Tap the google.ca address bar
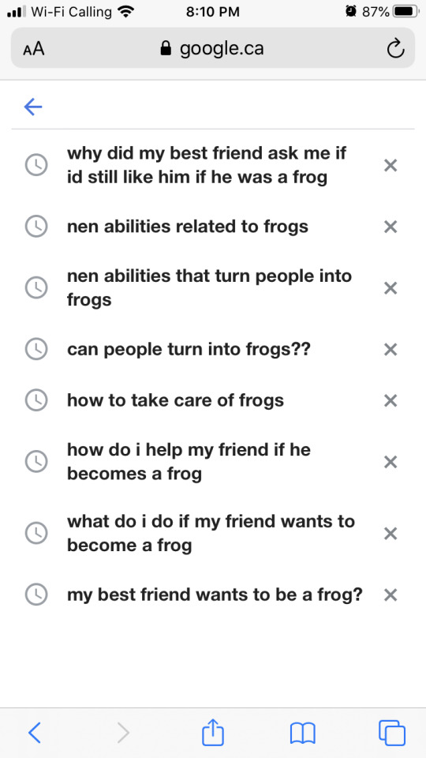Image resolution: width=426 pixels, height=758 pixels. click(x=212, y=49)
